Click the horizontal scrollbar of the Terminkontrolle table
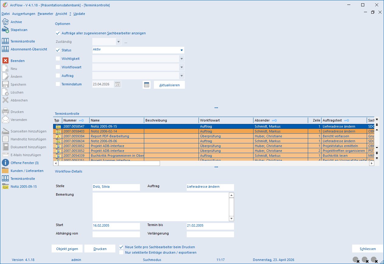384x264 pixels. point(214,163)
